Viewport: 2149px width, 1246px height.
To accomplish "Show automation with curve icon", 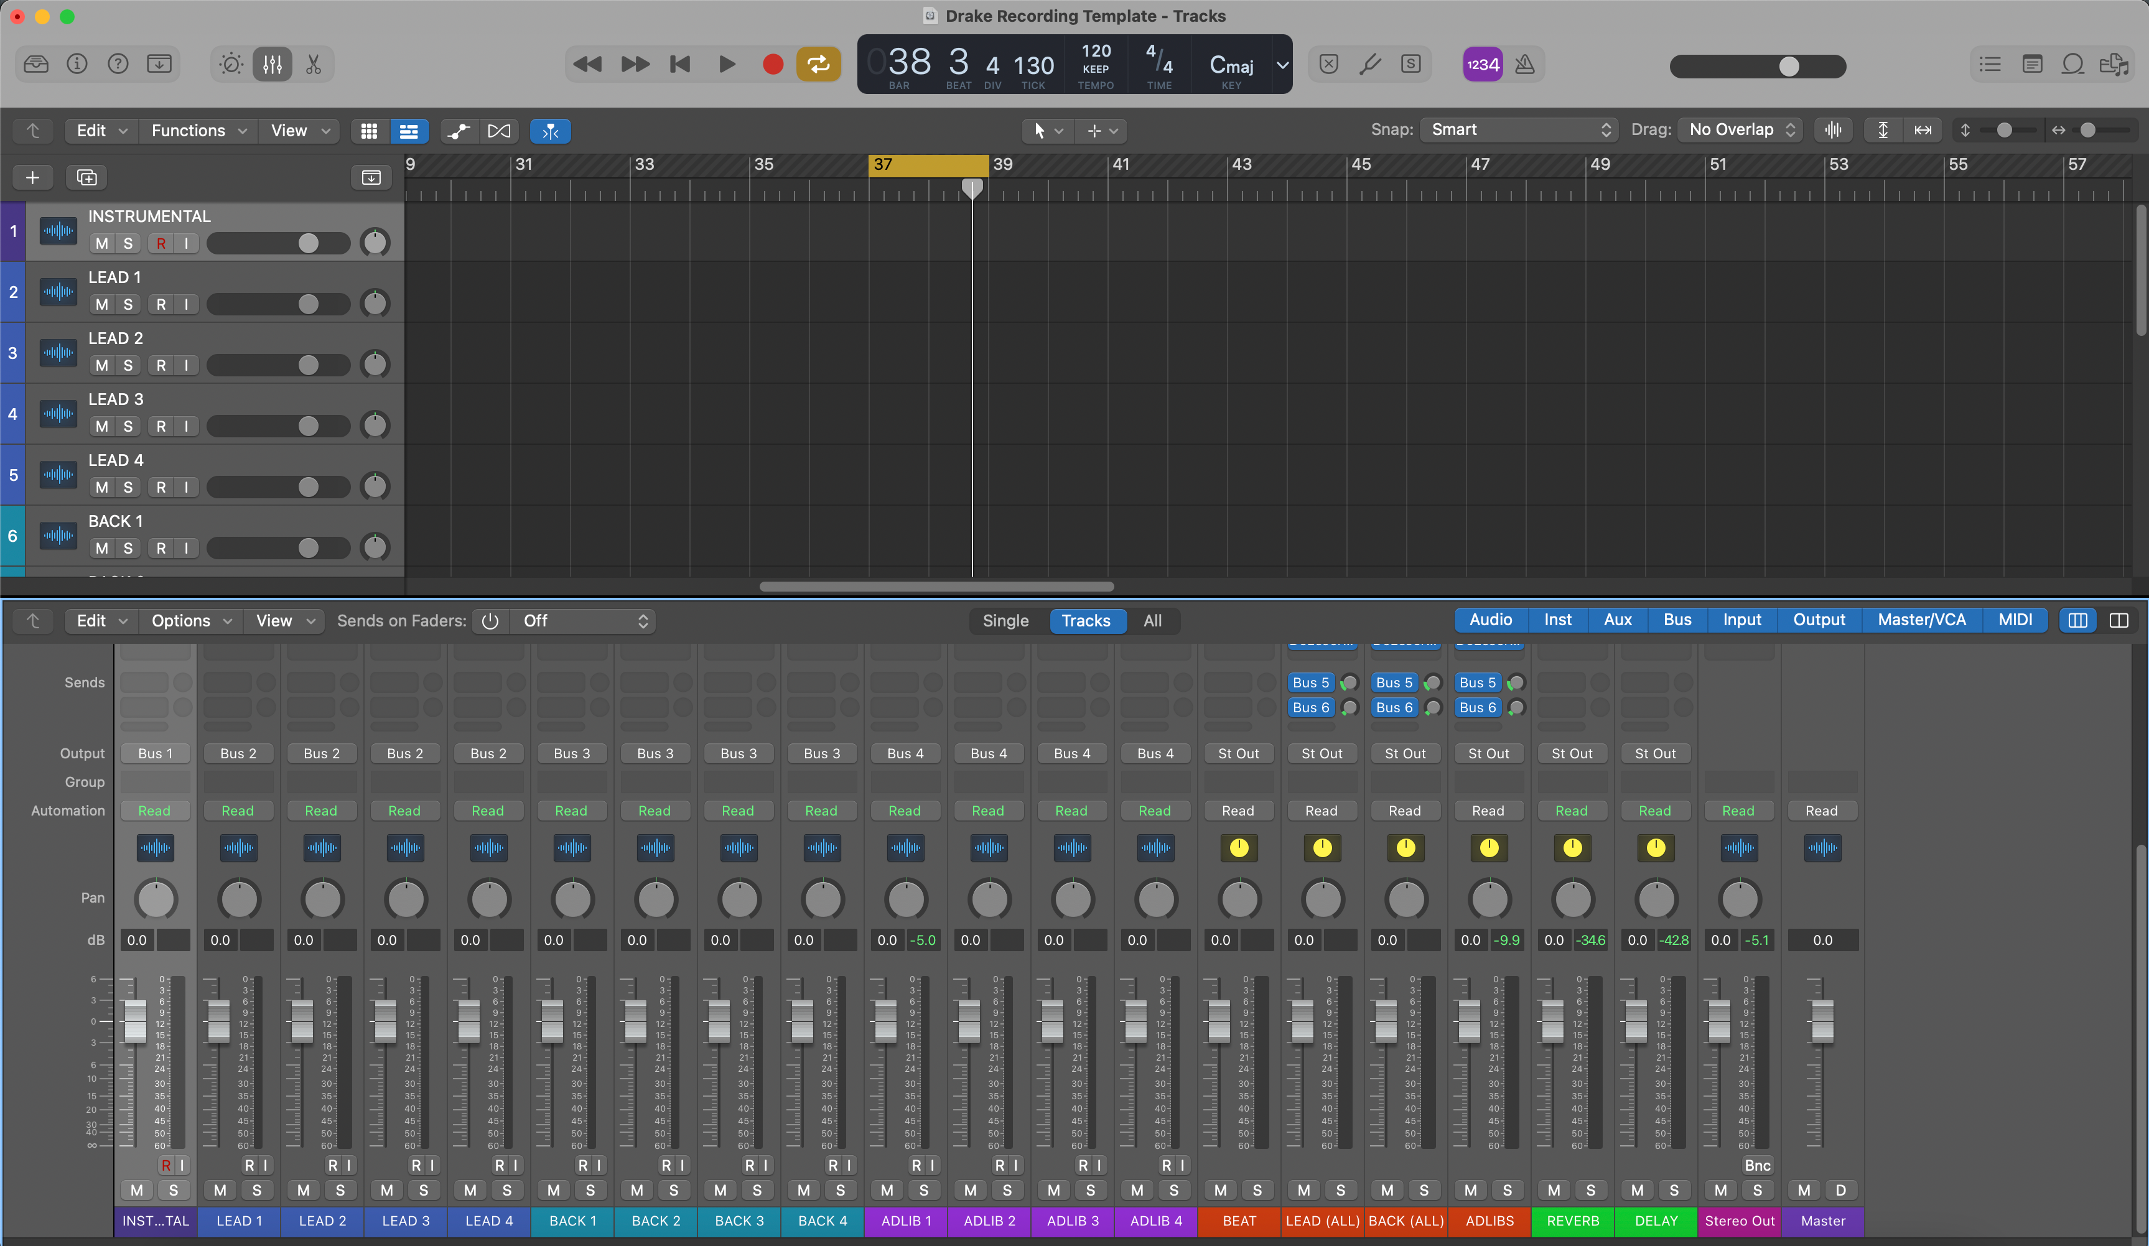I will click(x=459, y=131).
